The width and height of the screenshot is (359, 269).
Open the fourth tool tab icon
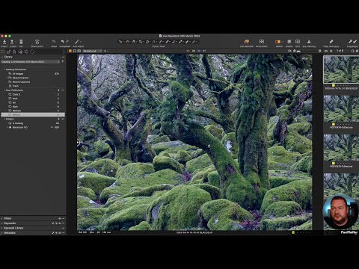(x=20, y=52)
